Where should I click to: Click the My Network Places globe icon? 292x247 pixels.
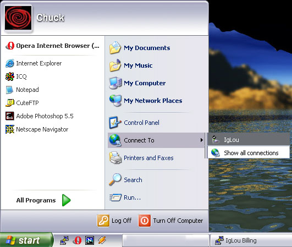click(x=115, y=101)
